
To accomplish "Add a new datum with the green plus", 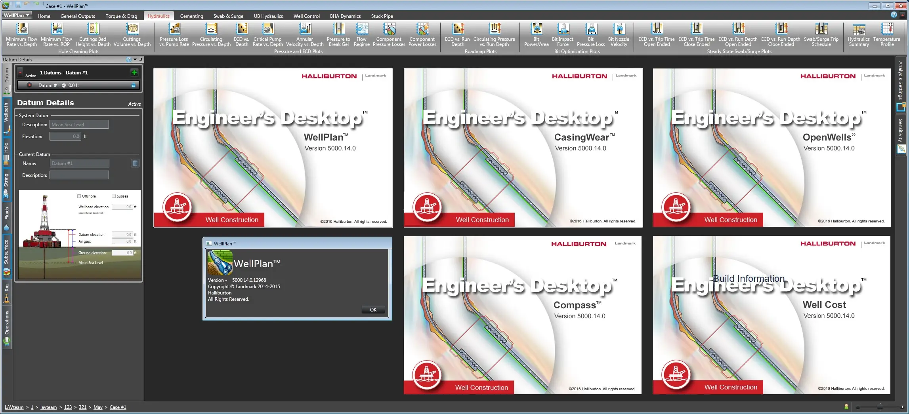I will coord(134,72).
